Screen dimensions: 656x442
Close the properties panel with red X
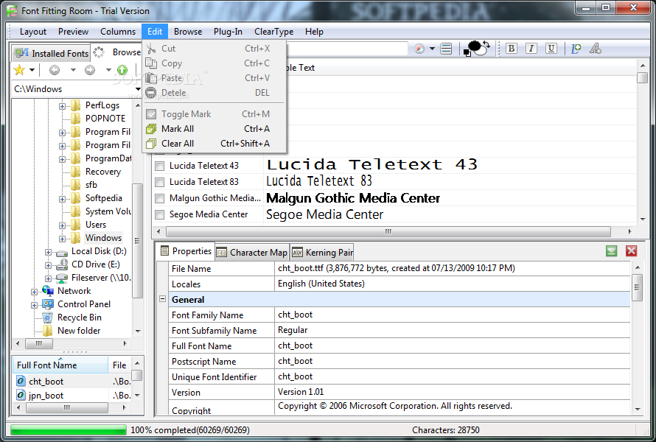pos(632,251)
